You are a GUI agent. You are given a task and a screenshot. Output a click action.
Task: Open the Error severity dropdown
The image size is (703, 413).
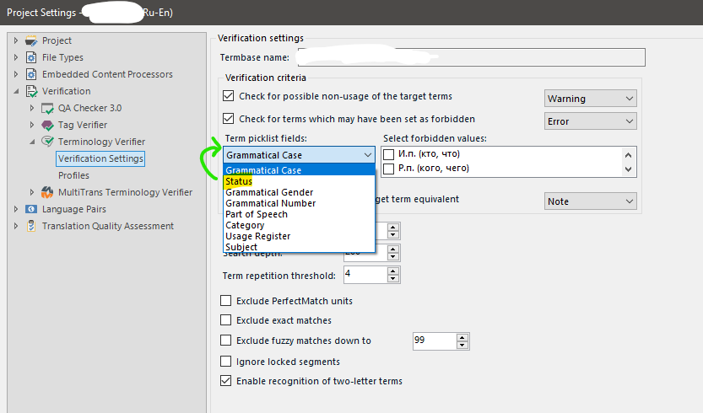(591, 121)
